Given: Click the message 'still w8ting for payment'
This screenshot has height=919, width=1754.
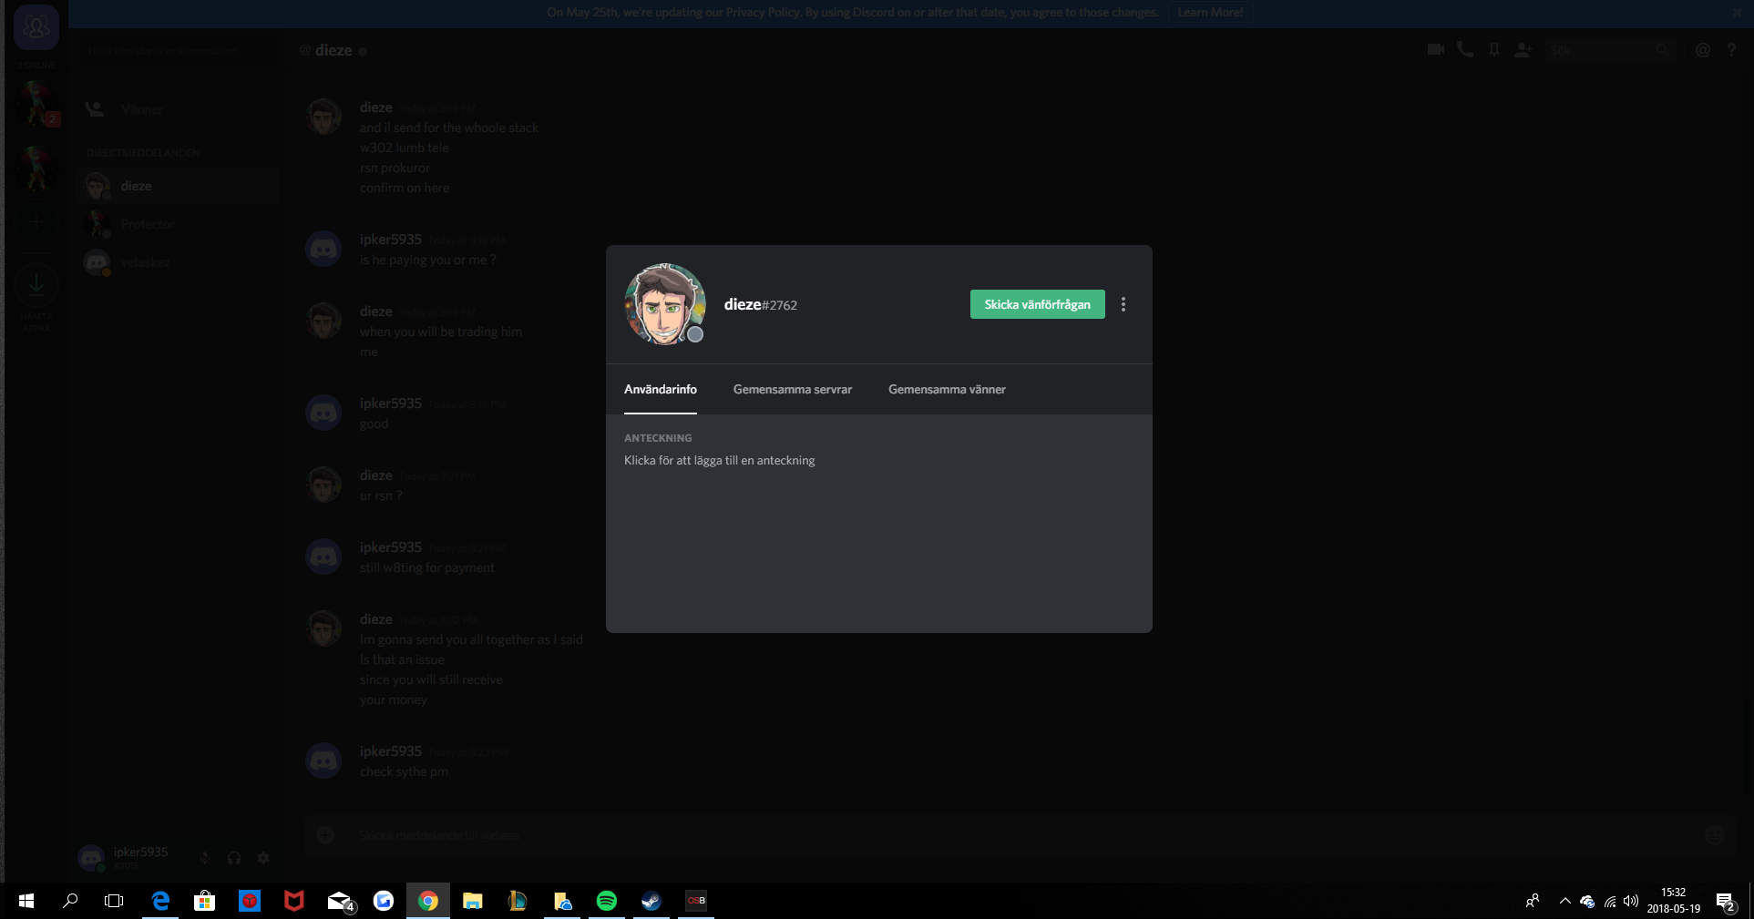Looking at the screenshot, I should [x=426, y=567].
